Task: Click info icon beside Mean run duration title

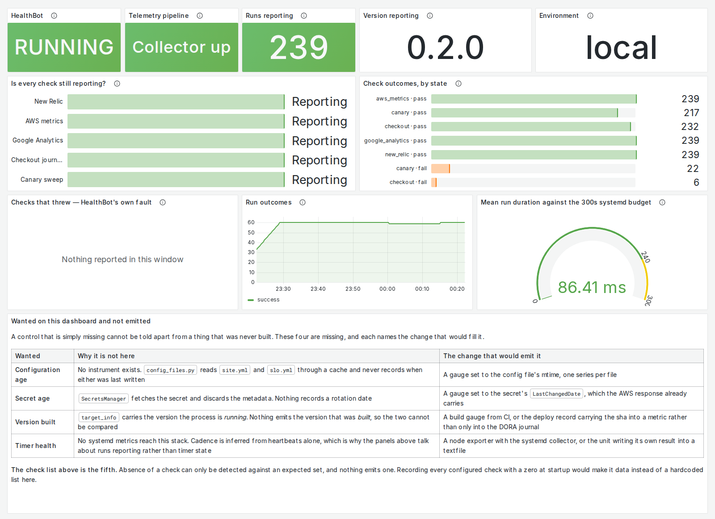Action: tap(662, 202)
